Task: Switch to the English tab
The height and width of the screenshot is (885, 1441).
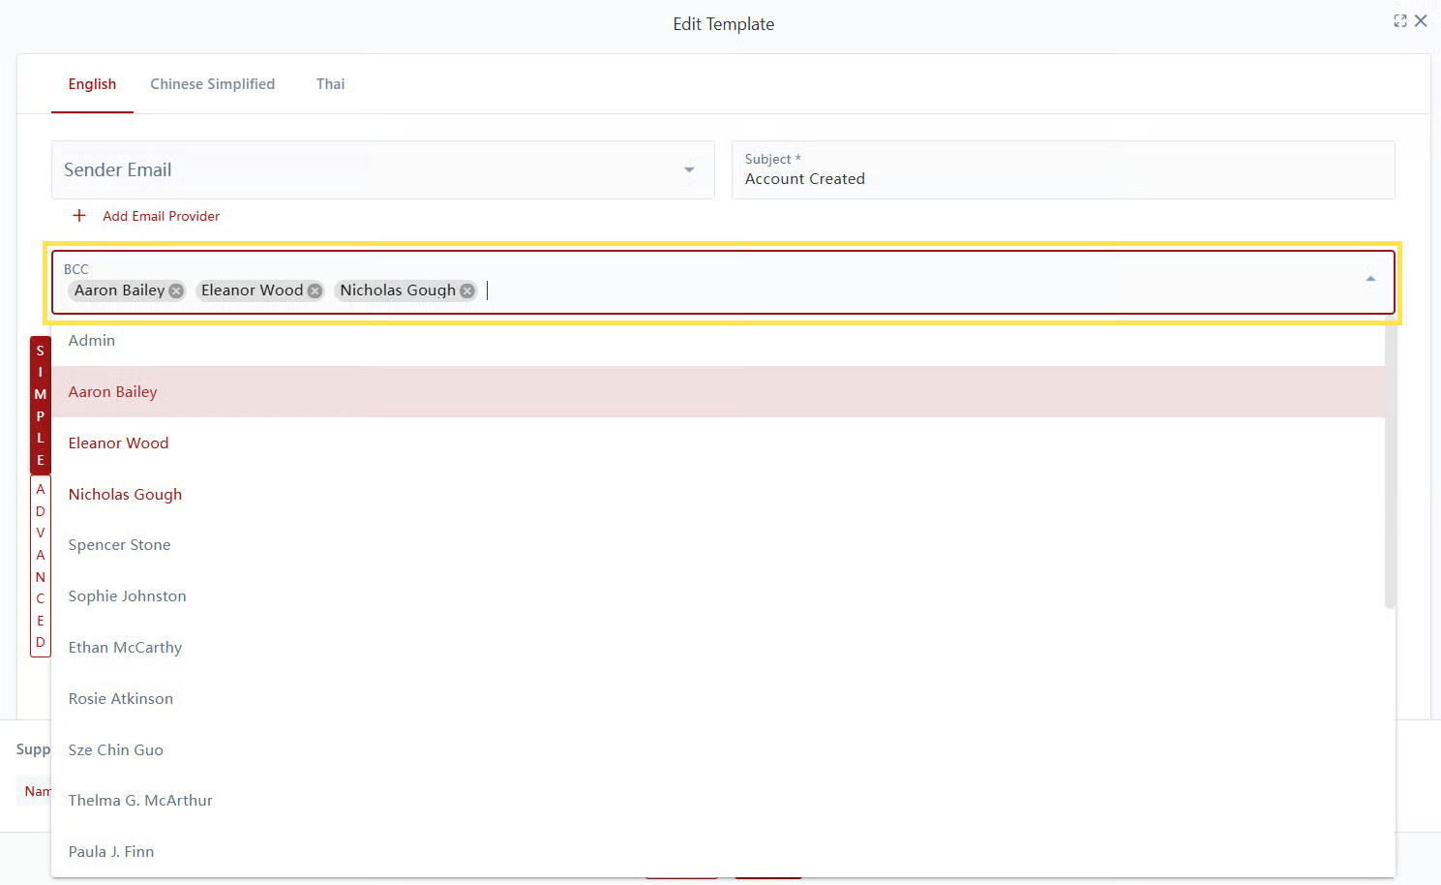Action: 92,84
